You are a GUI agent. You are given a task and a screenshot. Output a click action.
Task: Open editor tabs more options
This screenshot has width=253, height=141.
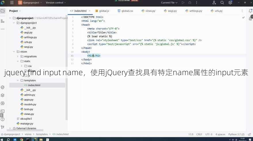click(x=242, y=11)
